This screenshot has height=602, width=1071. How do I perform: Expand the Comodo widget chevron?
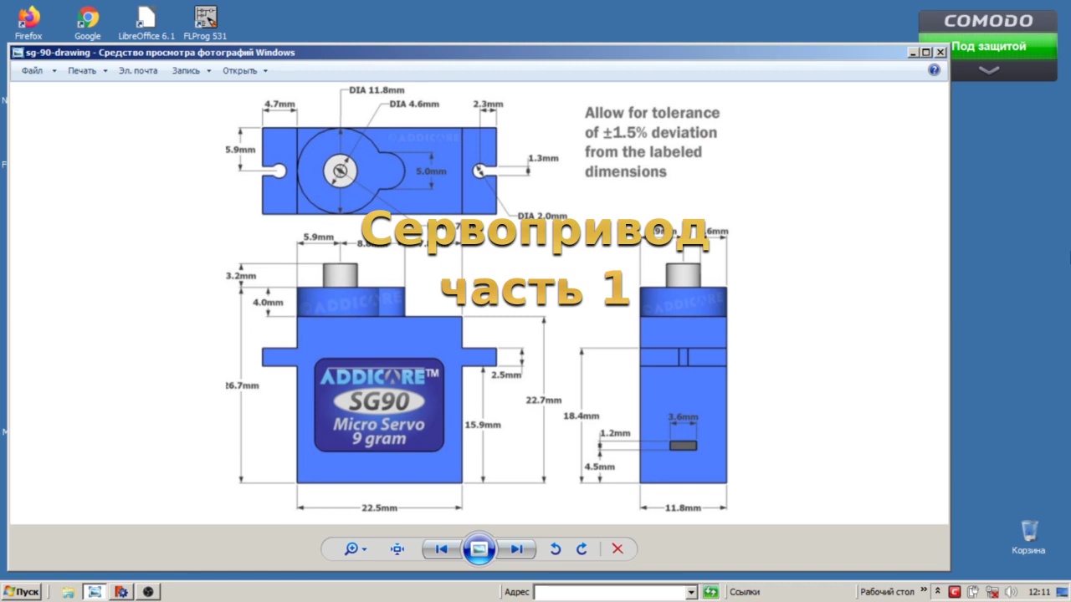click(988, 70)
